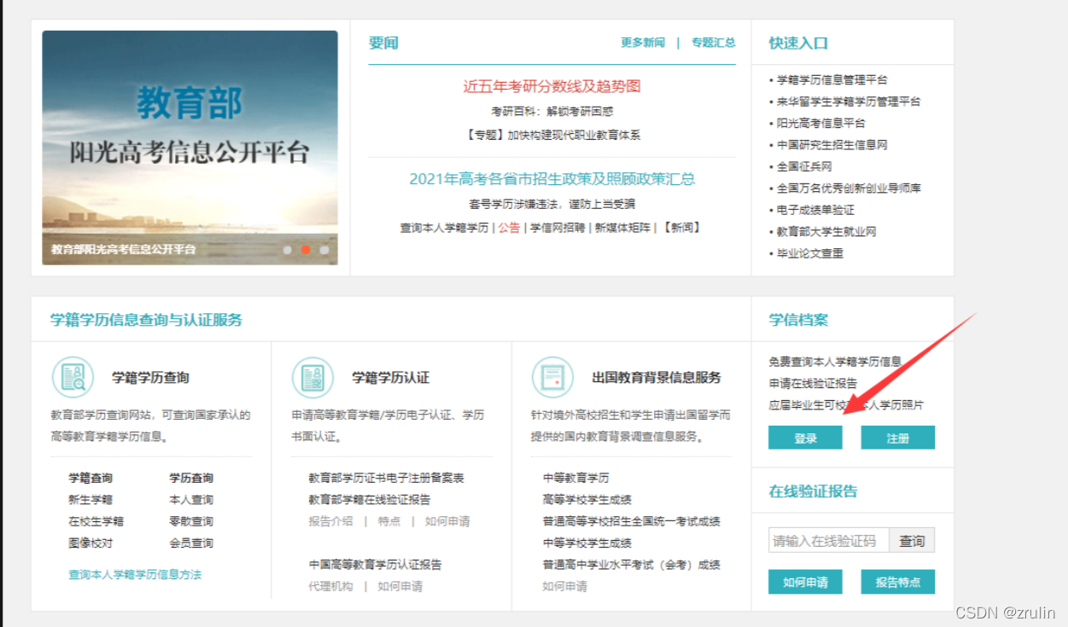Open the 教育部阳光高考信息公开平台 banner image

[x=190, y=148]
